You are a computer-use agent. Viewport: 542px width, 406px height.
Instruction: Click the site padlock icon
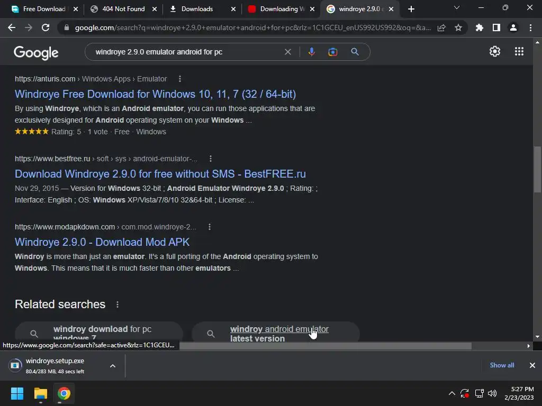pyautogui.click(x=67, y=27)
